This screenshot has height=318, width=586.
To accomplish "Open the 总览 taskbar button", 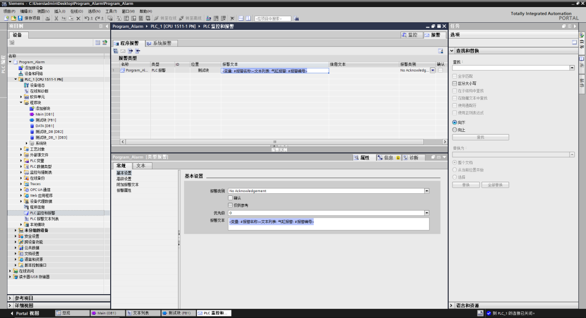I will click(73, 313).
